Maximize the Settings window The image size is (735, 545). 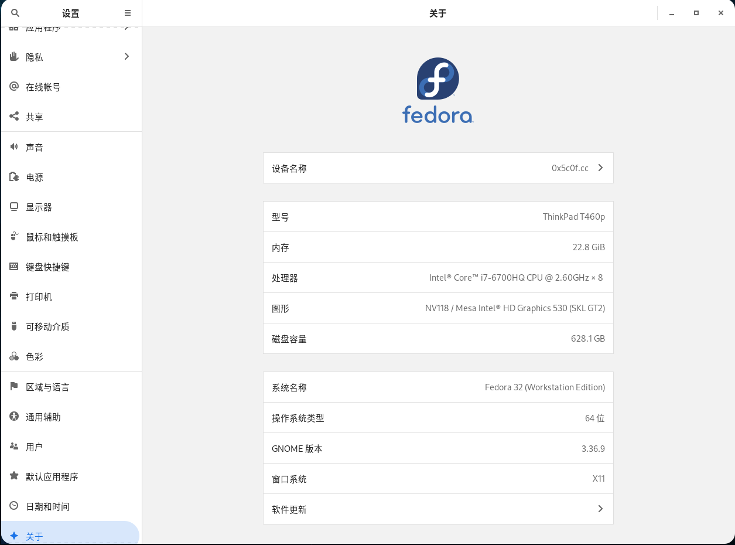point(696,13)
